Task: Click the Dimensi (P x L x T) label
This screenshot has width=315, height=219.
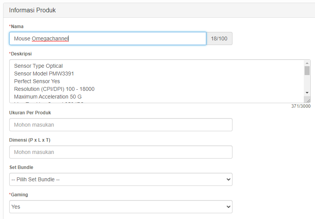Action: tap(30, 140)
